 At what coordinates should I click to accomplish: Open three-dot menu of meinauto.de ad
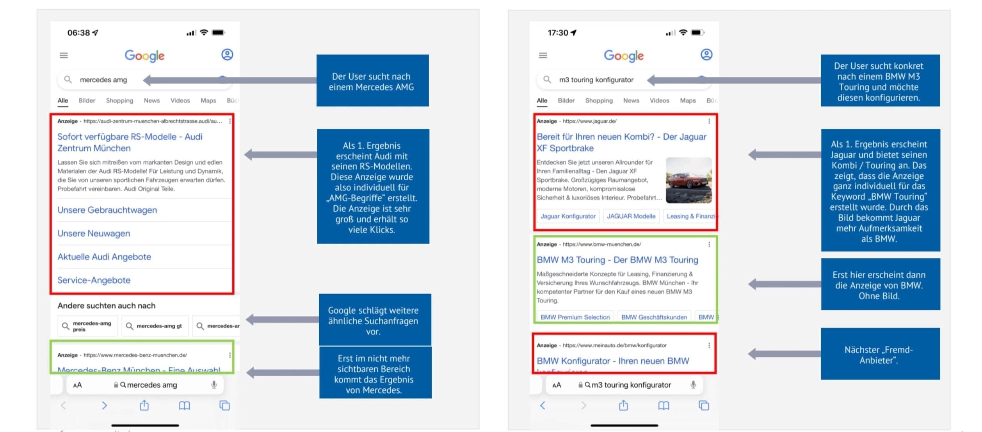pos(709,345)
